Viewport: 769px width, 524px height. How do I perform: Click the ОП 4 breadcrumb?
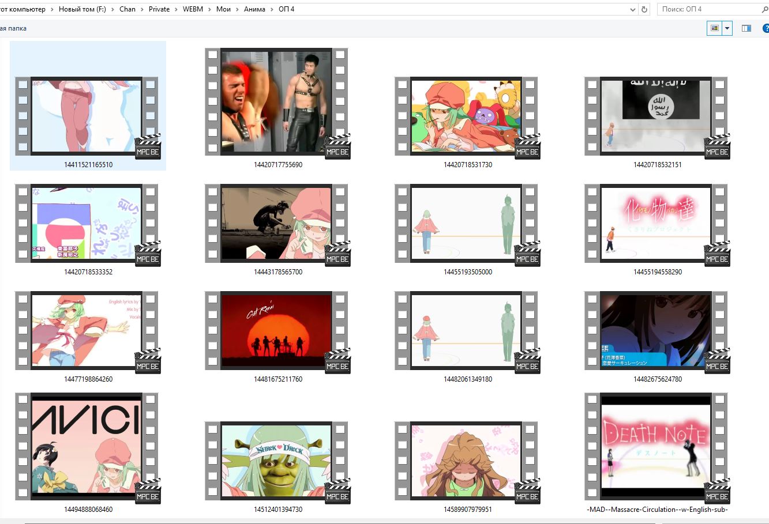coord(286,9)
